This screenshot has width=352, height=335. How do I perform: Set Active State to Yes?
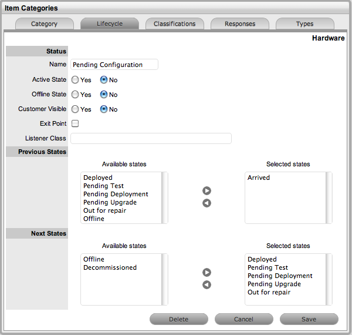75,80
